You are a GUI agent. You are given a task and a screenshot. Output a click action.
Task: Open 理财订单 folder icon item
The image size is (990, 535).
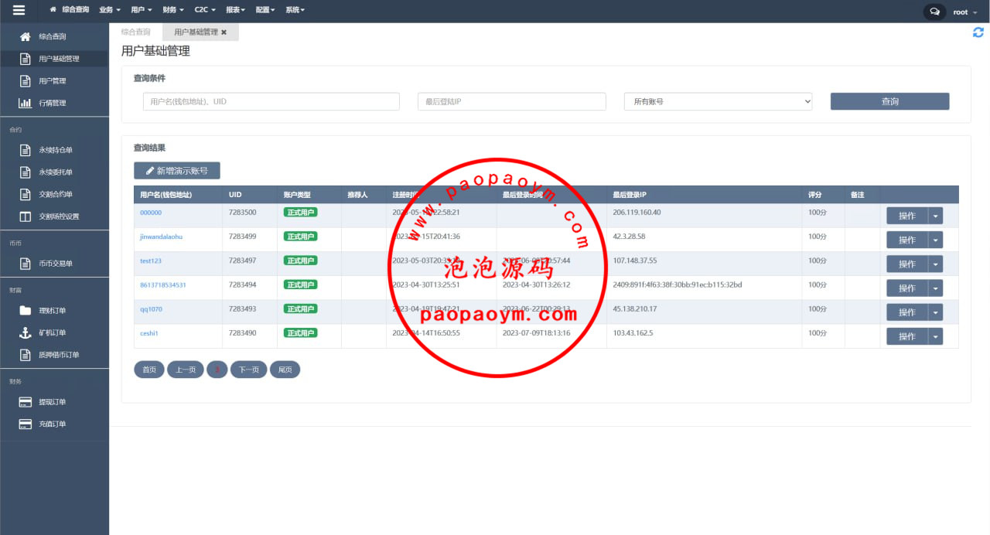click(x=53, y=311)
